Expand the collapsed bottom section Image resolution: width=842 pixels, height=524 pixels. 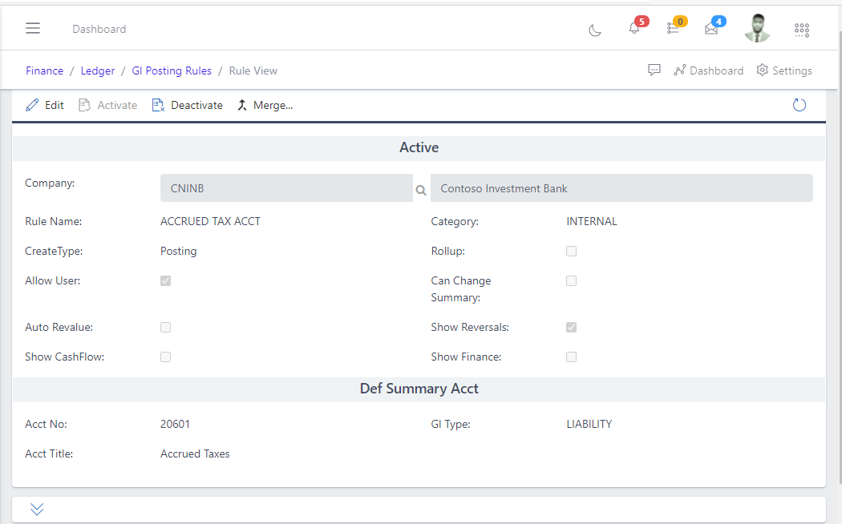(x=36, y=509)
